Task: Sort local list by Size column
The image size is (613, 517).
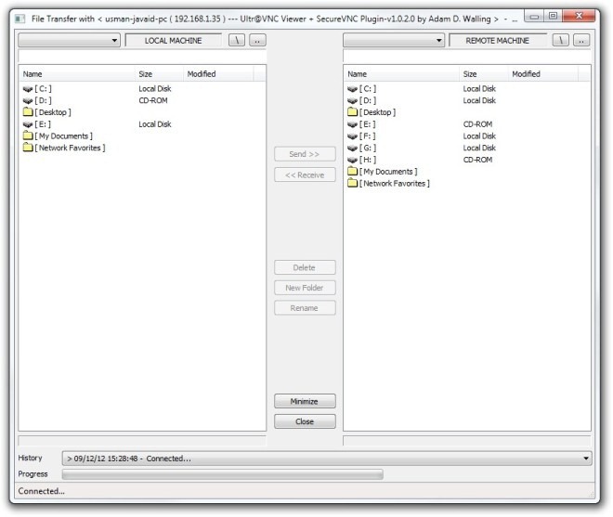Action: [159, 74]
